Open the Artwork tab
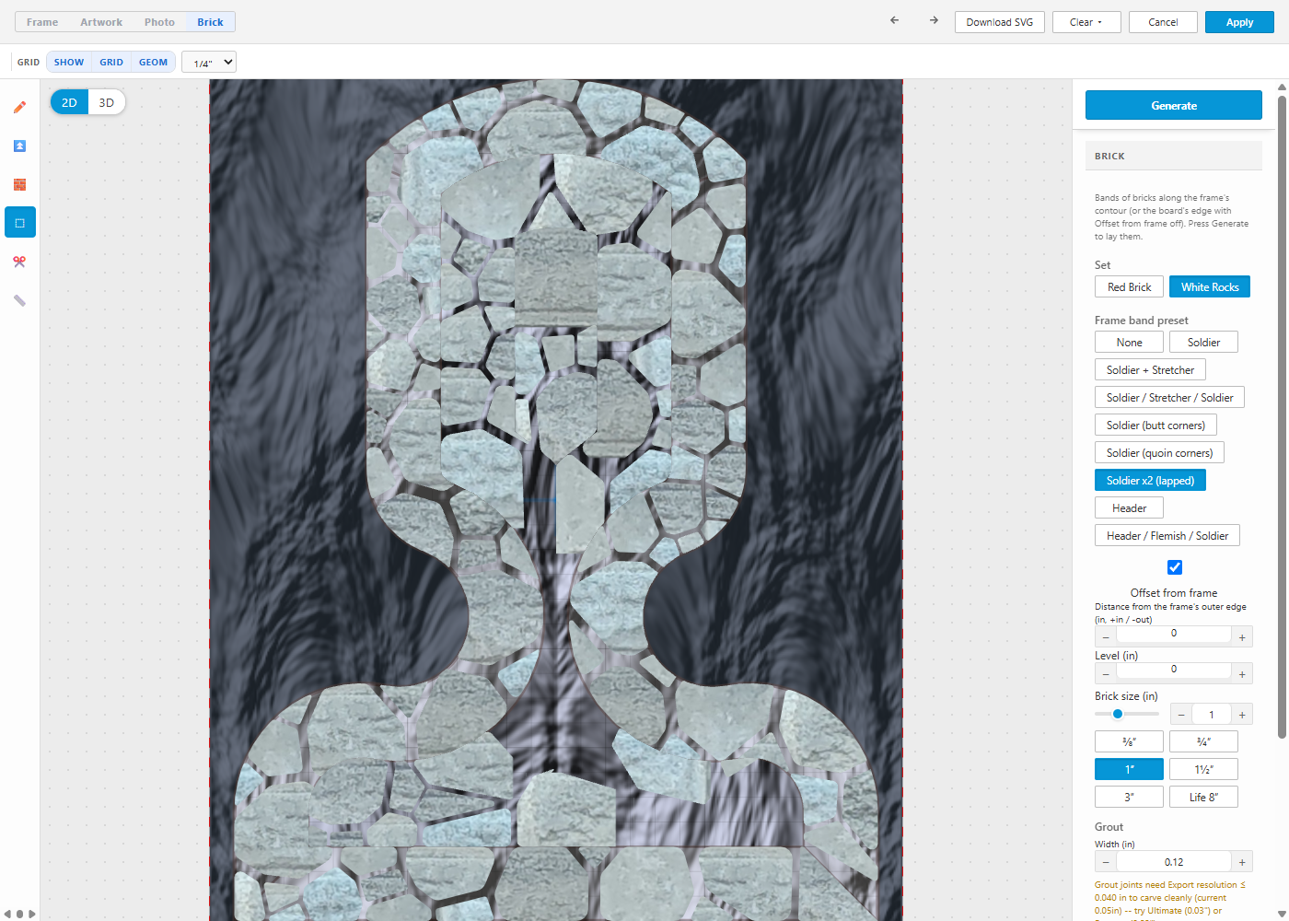Viewport: 1289px width, 921px height. 101,22
